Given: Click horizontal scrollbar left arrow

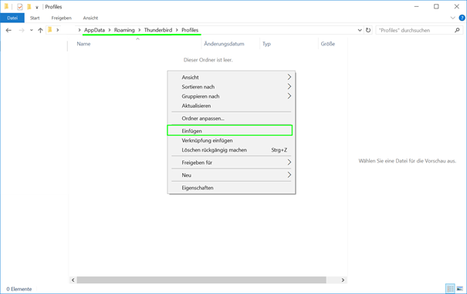Looking at the screenshot, I should pyautogui.click(x=73, y=280).
